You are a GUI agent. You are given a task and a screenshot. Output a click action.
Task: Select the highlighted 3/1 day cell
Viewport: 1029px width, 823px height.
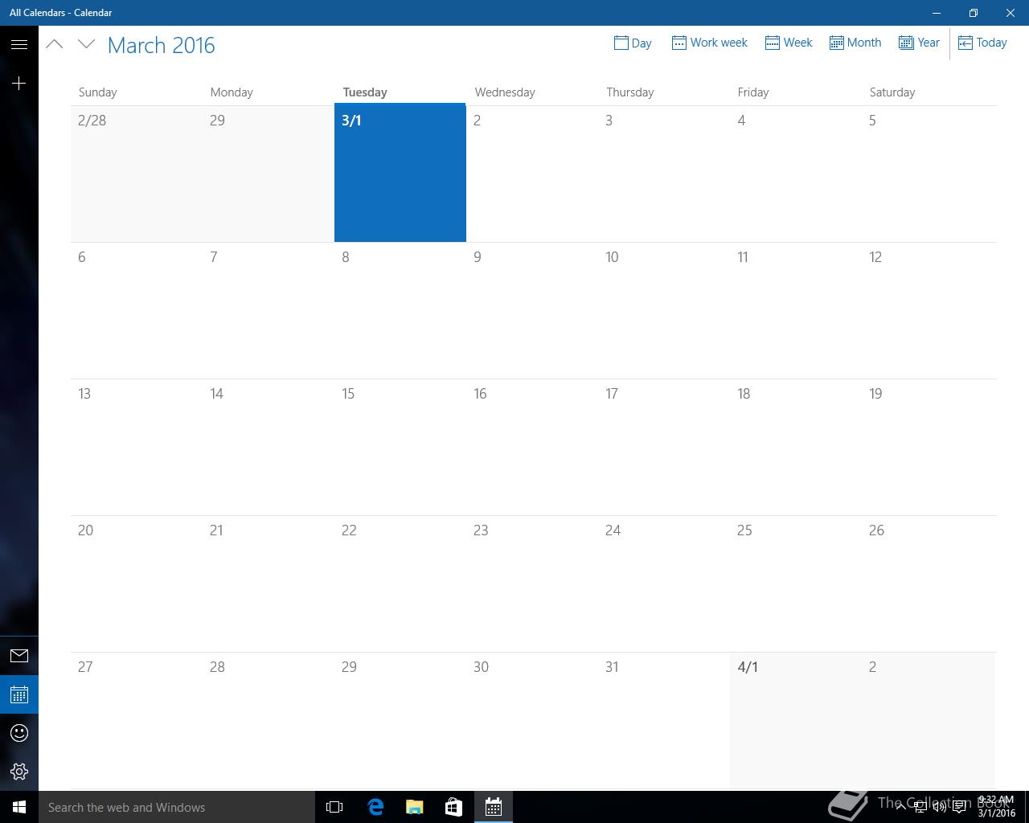tap(400, 173)
